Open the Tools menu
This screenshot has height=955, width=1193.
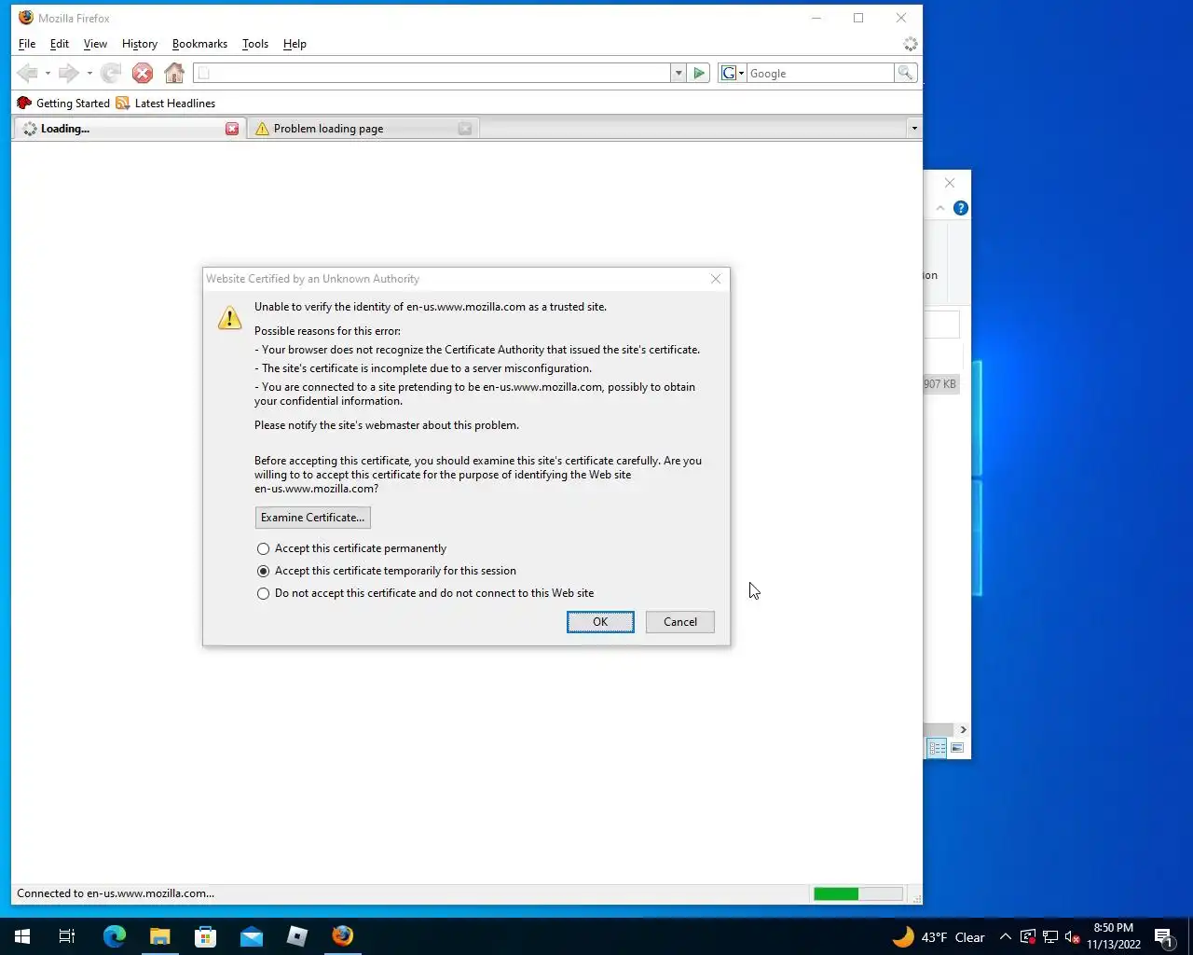[x=254, y=44]
